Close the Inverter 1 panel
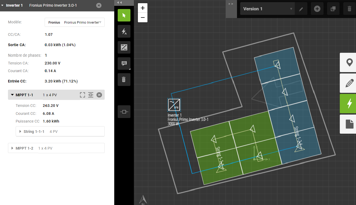 tap(99, 5)
